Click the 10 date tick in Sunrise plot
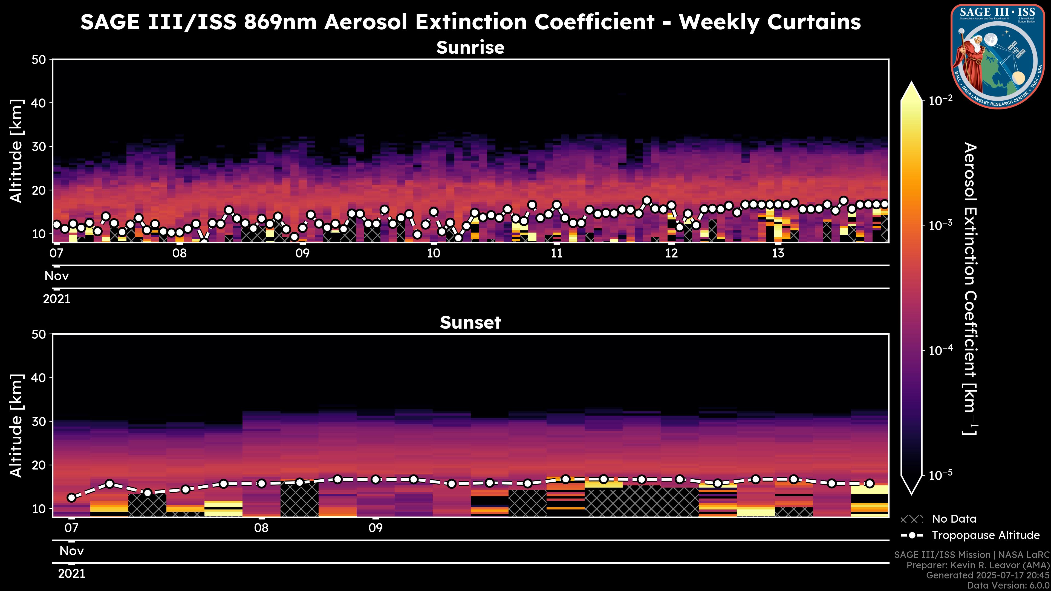The height and width of the screenshot is (591, 1051). click(x=434, y=253)
